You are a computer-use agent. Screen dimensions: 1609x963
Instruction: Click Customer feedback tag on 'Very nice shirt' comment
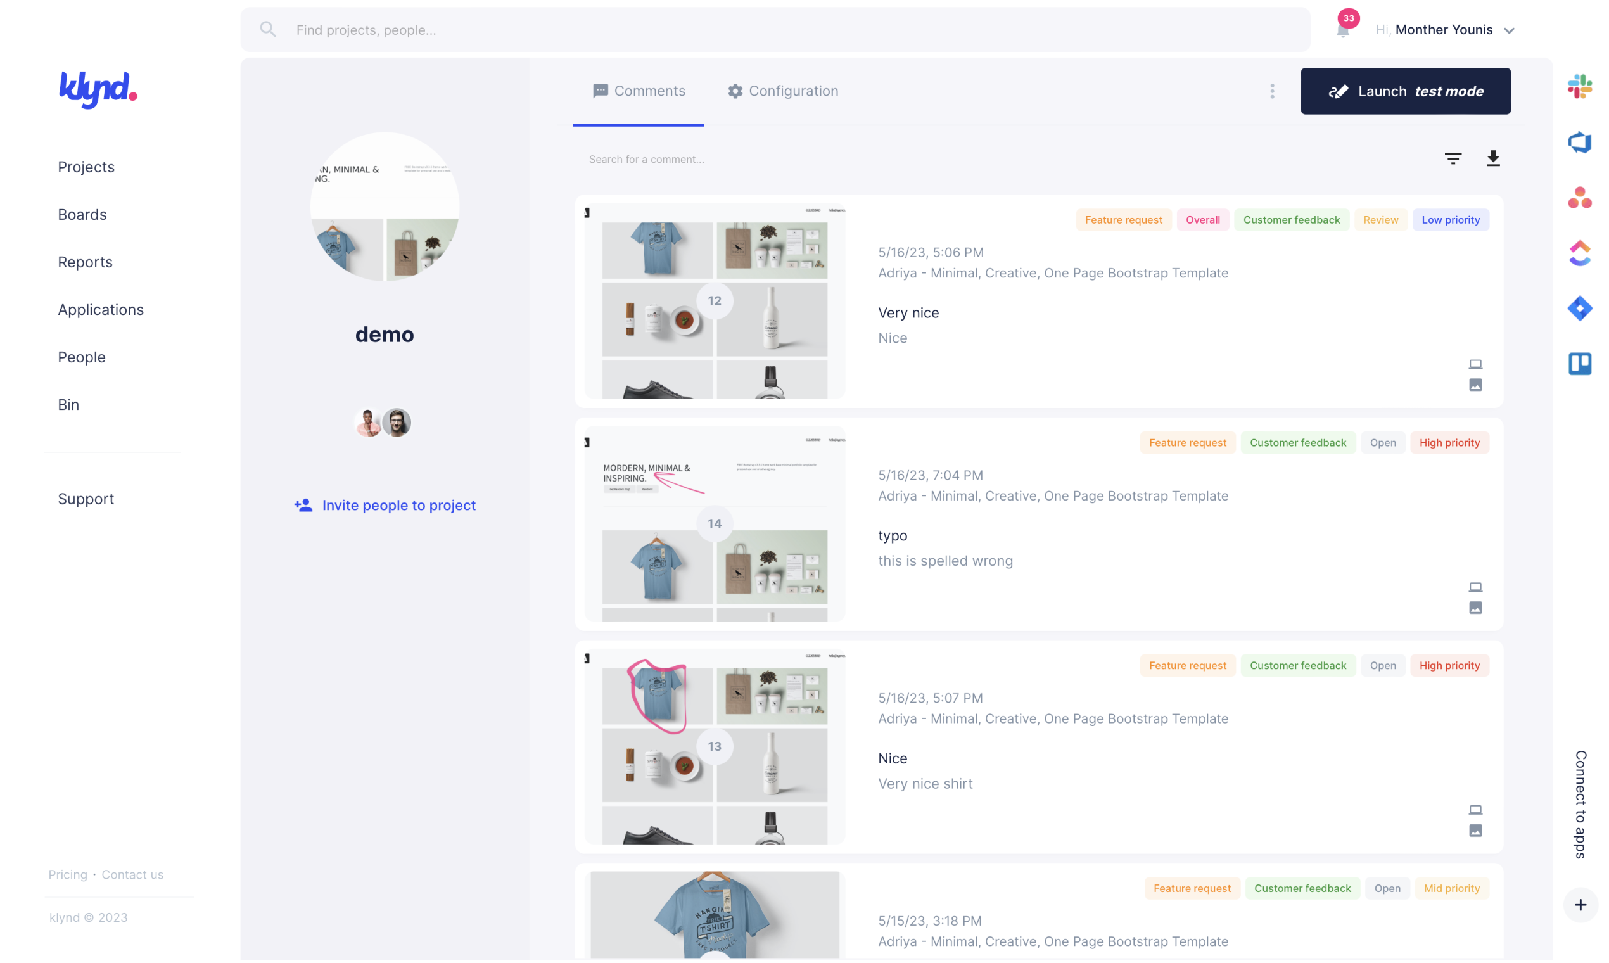tap(1297, 665)
